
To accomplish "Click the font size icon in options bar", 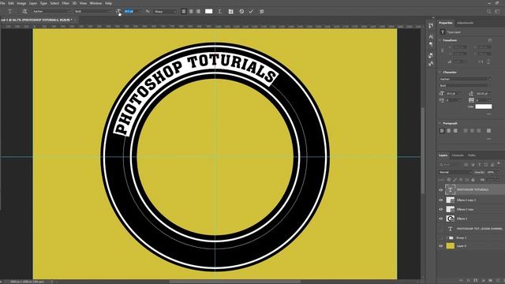I will point(118,11).
